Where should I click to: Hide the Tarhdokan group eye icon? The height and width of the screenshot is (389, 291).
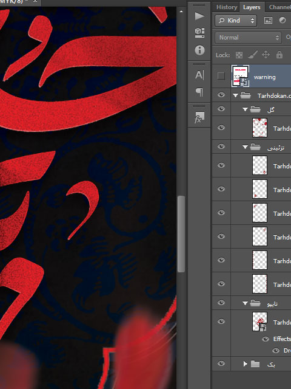click(221, 95)
